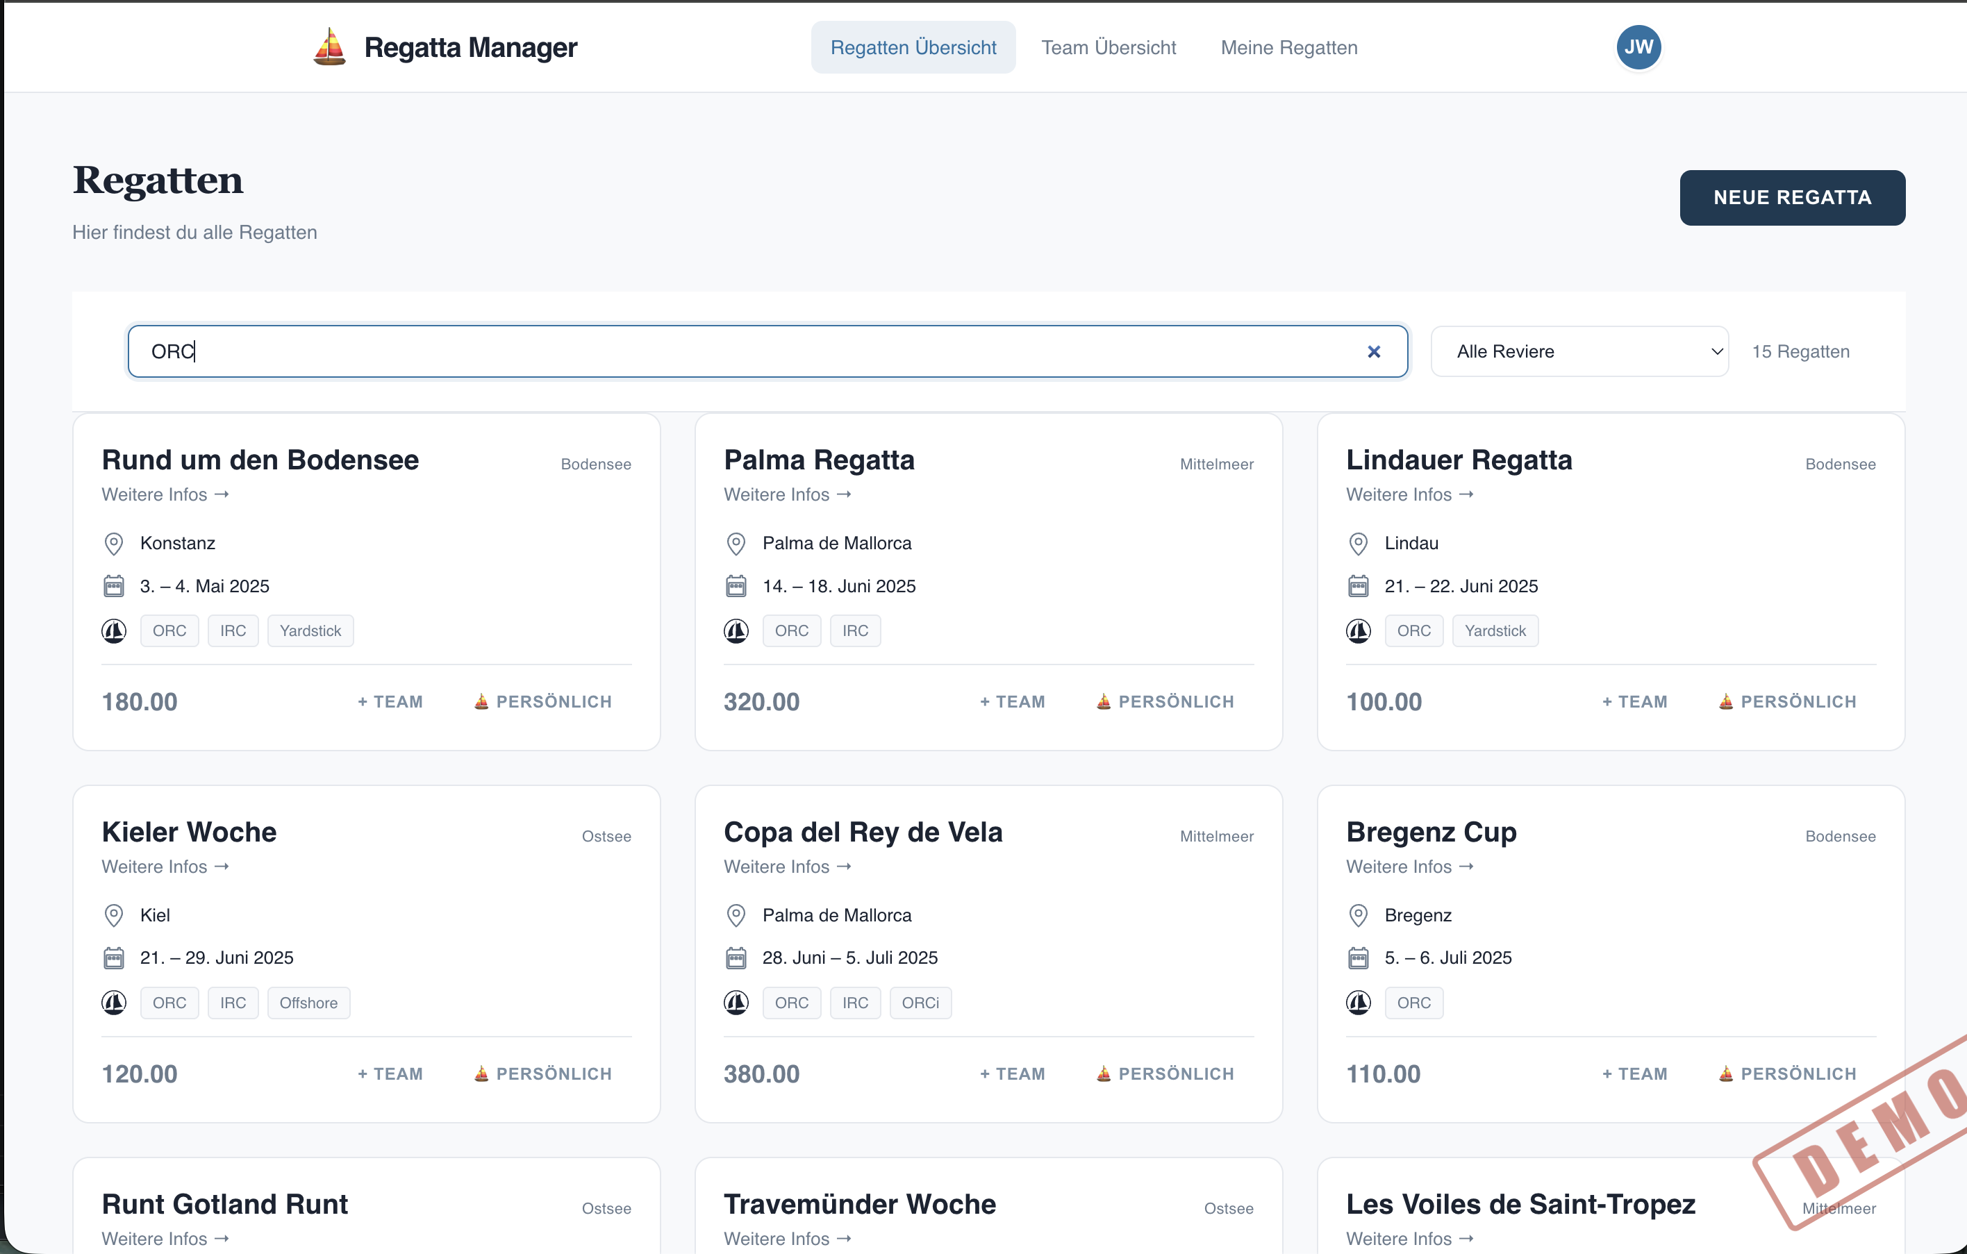
Task: Click the sailboat class icon in the Copa del Rey de Vela card
Action: tap(736, 1003)
